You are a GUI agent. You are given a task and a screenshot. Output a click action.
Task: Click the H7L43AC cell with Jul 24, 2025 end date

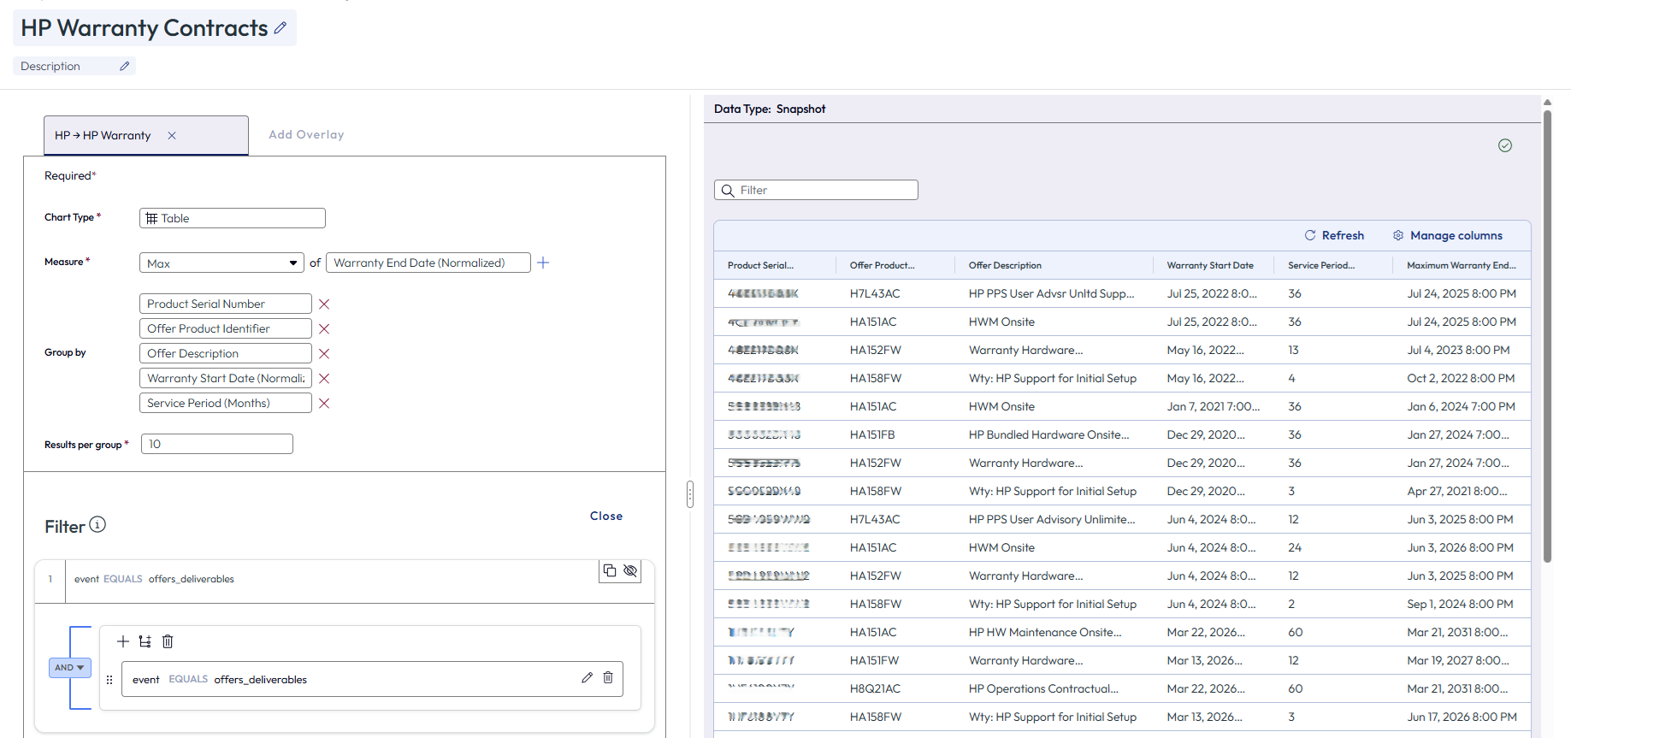[875, 293]
